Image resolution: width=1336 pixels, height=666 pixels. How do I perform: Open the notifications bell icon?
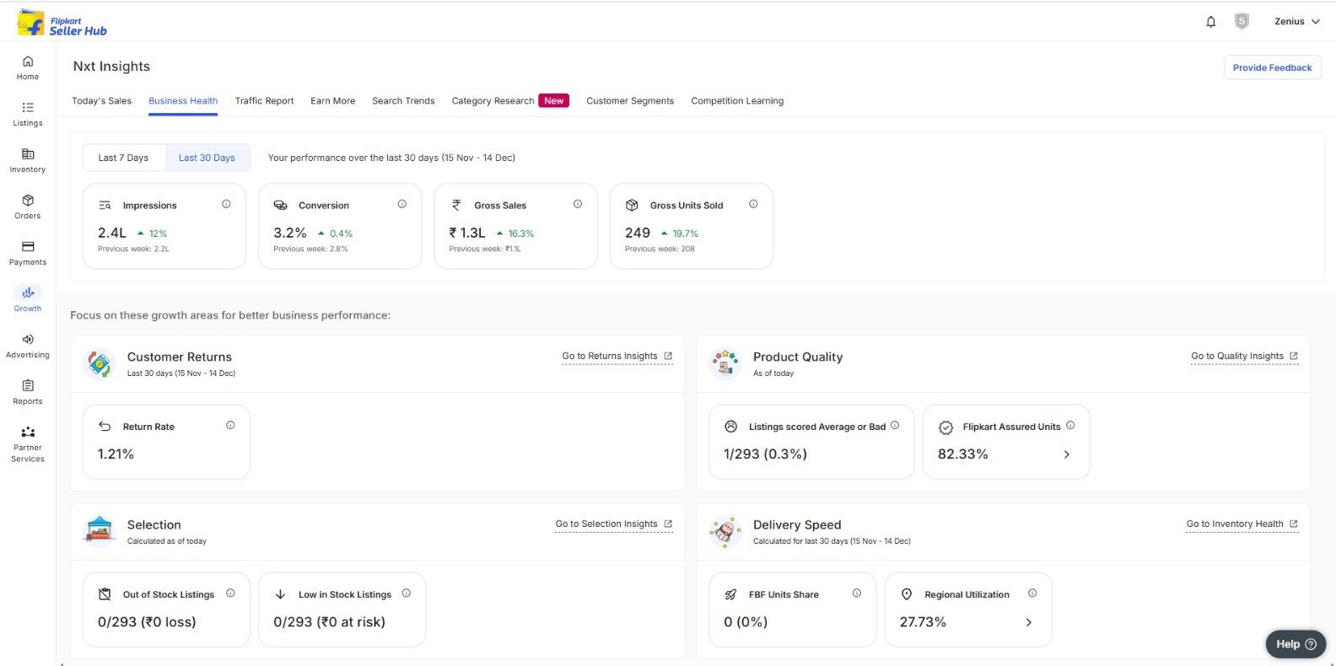pyautogui.click(x=1210, y=22)
